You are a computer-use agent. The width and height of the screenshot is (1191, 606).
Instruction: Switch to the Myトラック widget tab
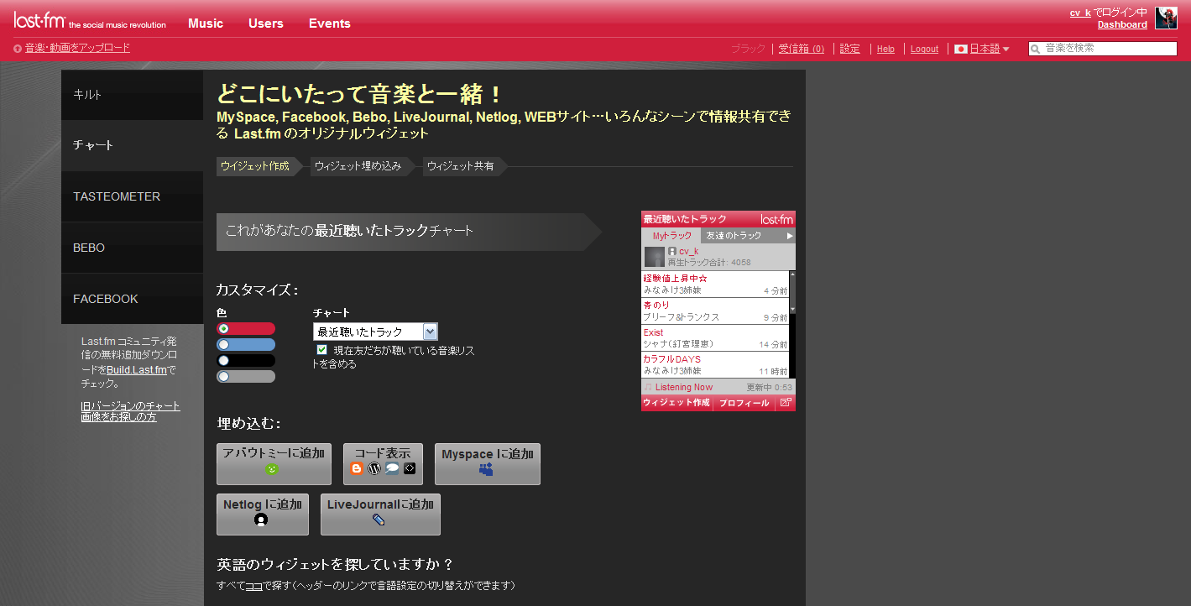[x=671, y=236]
